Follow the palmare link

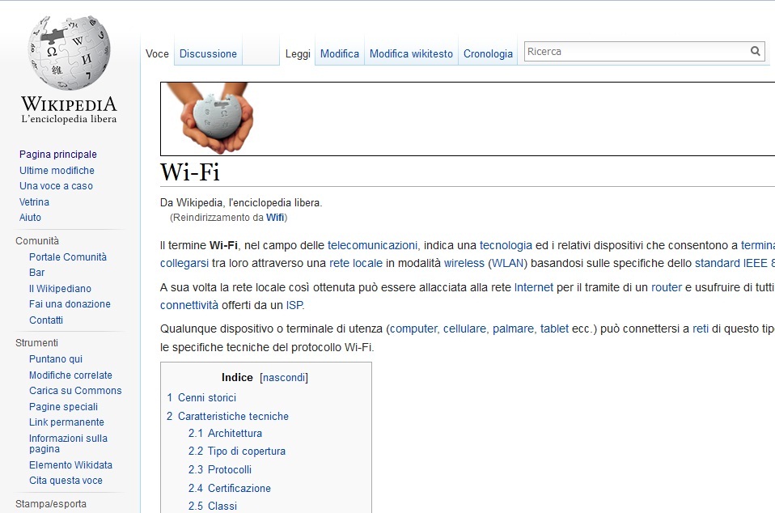(513, 329)
